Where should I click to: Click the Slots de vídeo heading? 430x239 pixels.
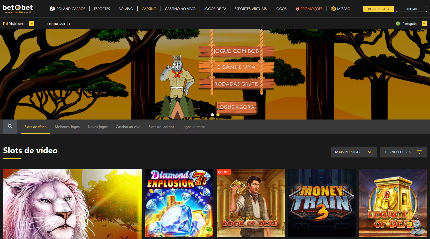30,150
